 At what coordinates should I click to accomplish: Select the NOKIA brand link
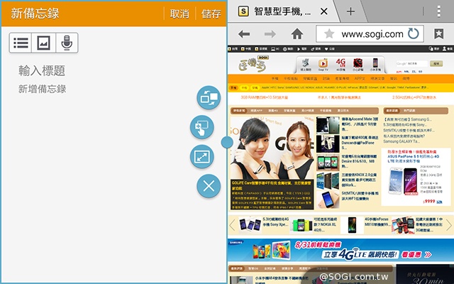(310, 87)
